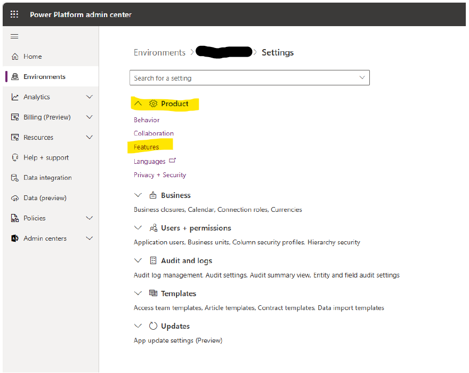Collapse the navigation hamburger menu
This screenshot has width=469, height=373.
[14, 36]
